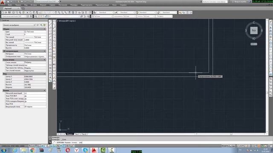
Task: Collapse the Разное properties section
Action: coord(44,91)
